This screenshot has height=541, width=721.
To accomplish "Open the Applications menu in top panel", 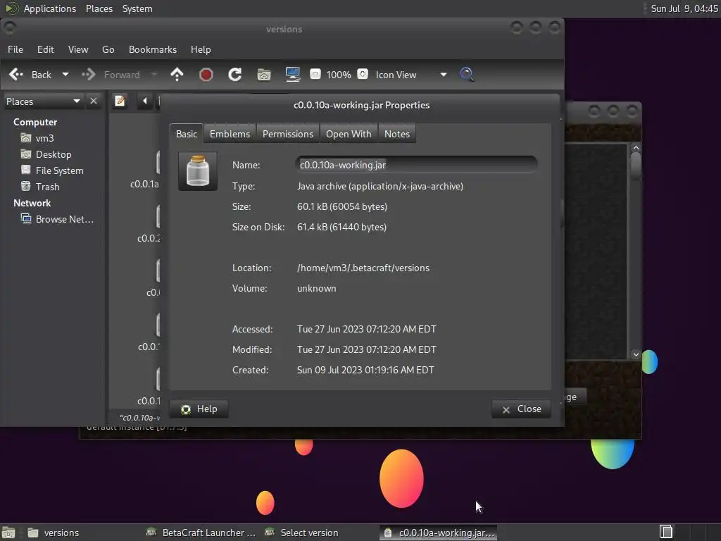I will pyautogui.click(x=40, y=8).
